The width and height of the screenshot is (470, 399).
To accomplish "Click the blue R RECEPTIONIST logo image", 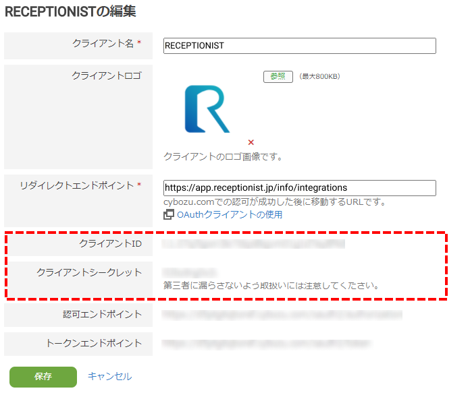I will point(208,109).
